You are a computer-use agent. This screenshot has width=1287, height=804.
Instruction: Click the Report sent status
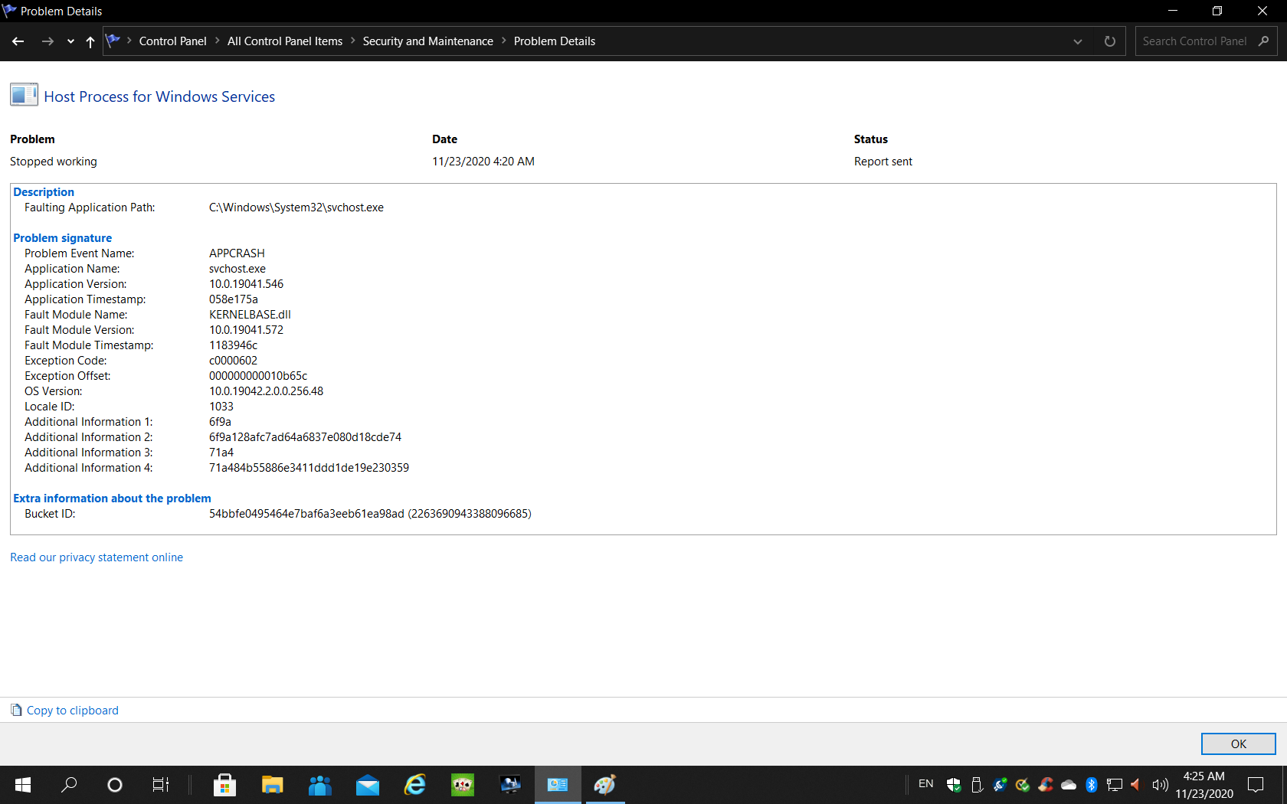coord(883,162)
